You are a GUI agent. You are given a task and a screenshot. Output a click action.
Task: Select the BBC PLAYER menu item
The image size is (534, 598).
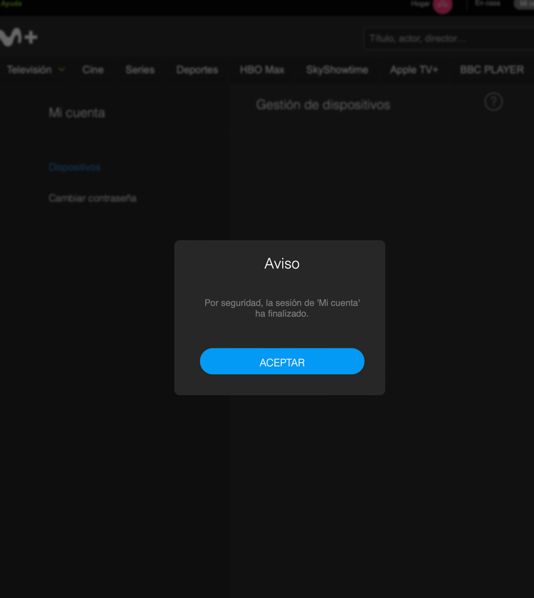(x=492, y=70)
